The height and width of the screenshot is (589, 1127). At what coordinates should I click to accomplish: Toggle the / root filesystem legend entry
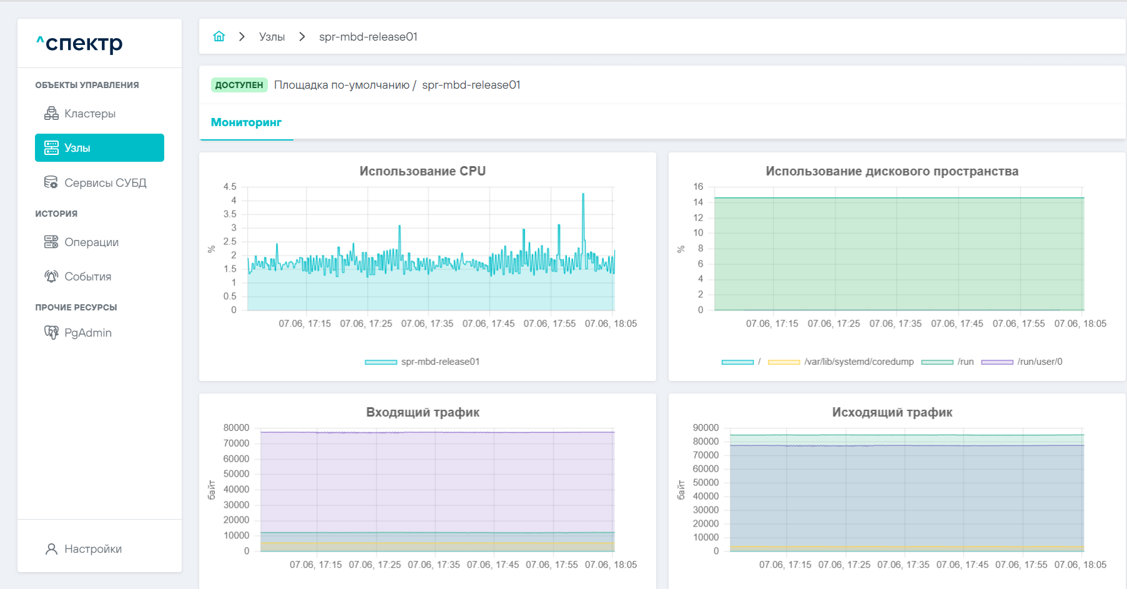point(741,362)
